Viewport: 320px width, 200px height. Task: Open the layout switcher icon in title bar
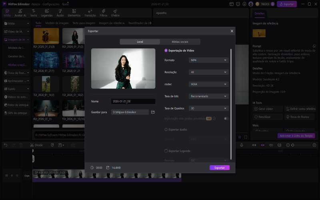click(232, 4)
